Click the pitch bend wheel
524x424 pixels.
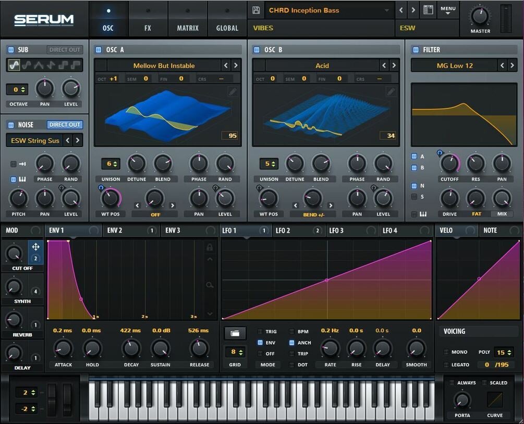(x=52, y=399)
